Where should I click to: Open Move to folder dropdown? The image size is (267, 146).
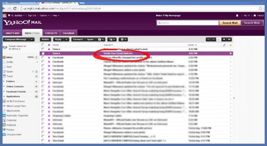tap(101, 39)
